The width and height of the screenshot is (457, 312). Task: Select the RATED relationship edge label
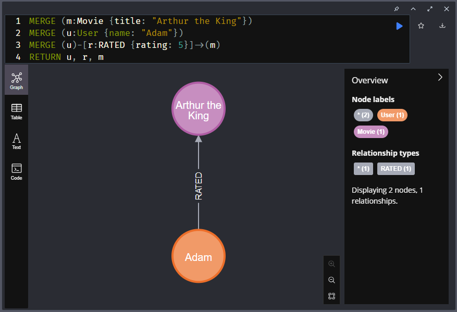click(x=199, y=186)
